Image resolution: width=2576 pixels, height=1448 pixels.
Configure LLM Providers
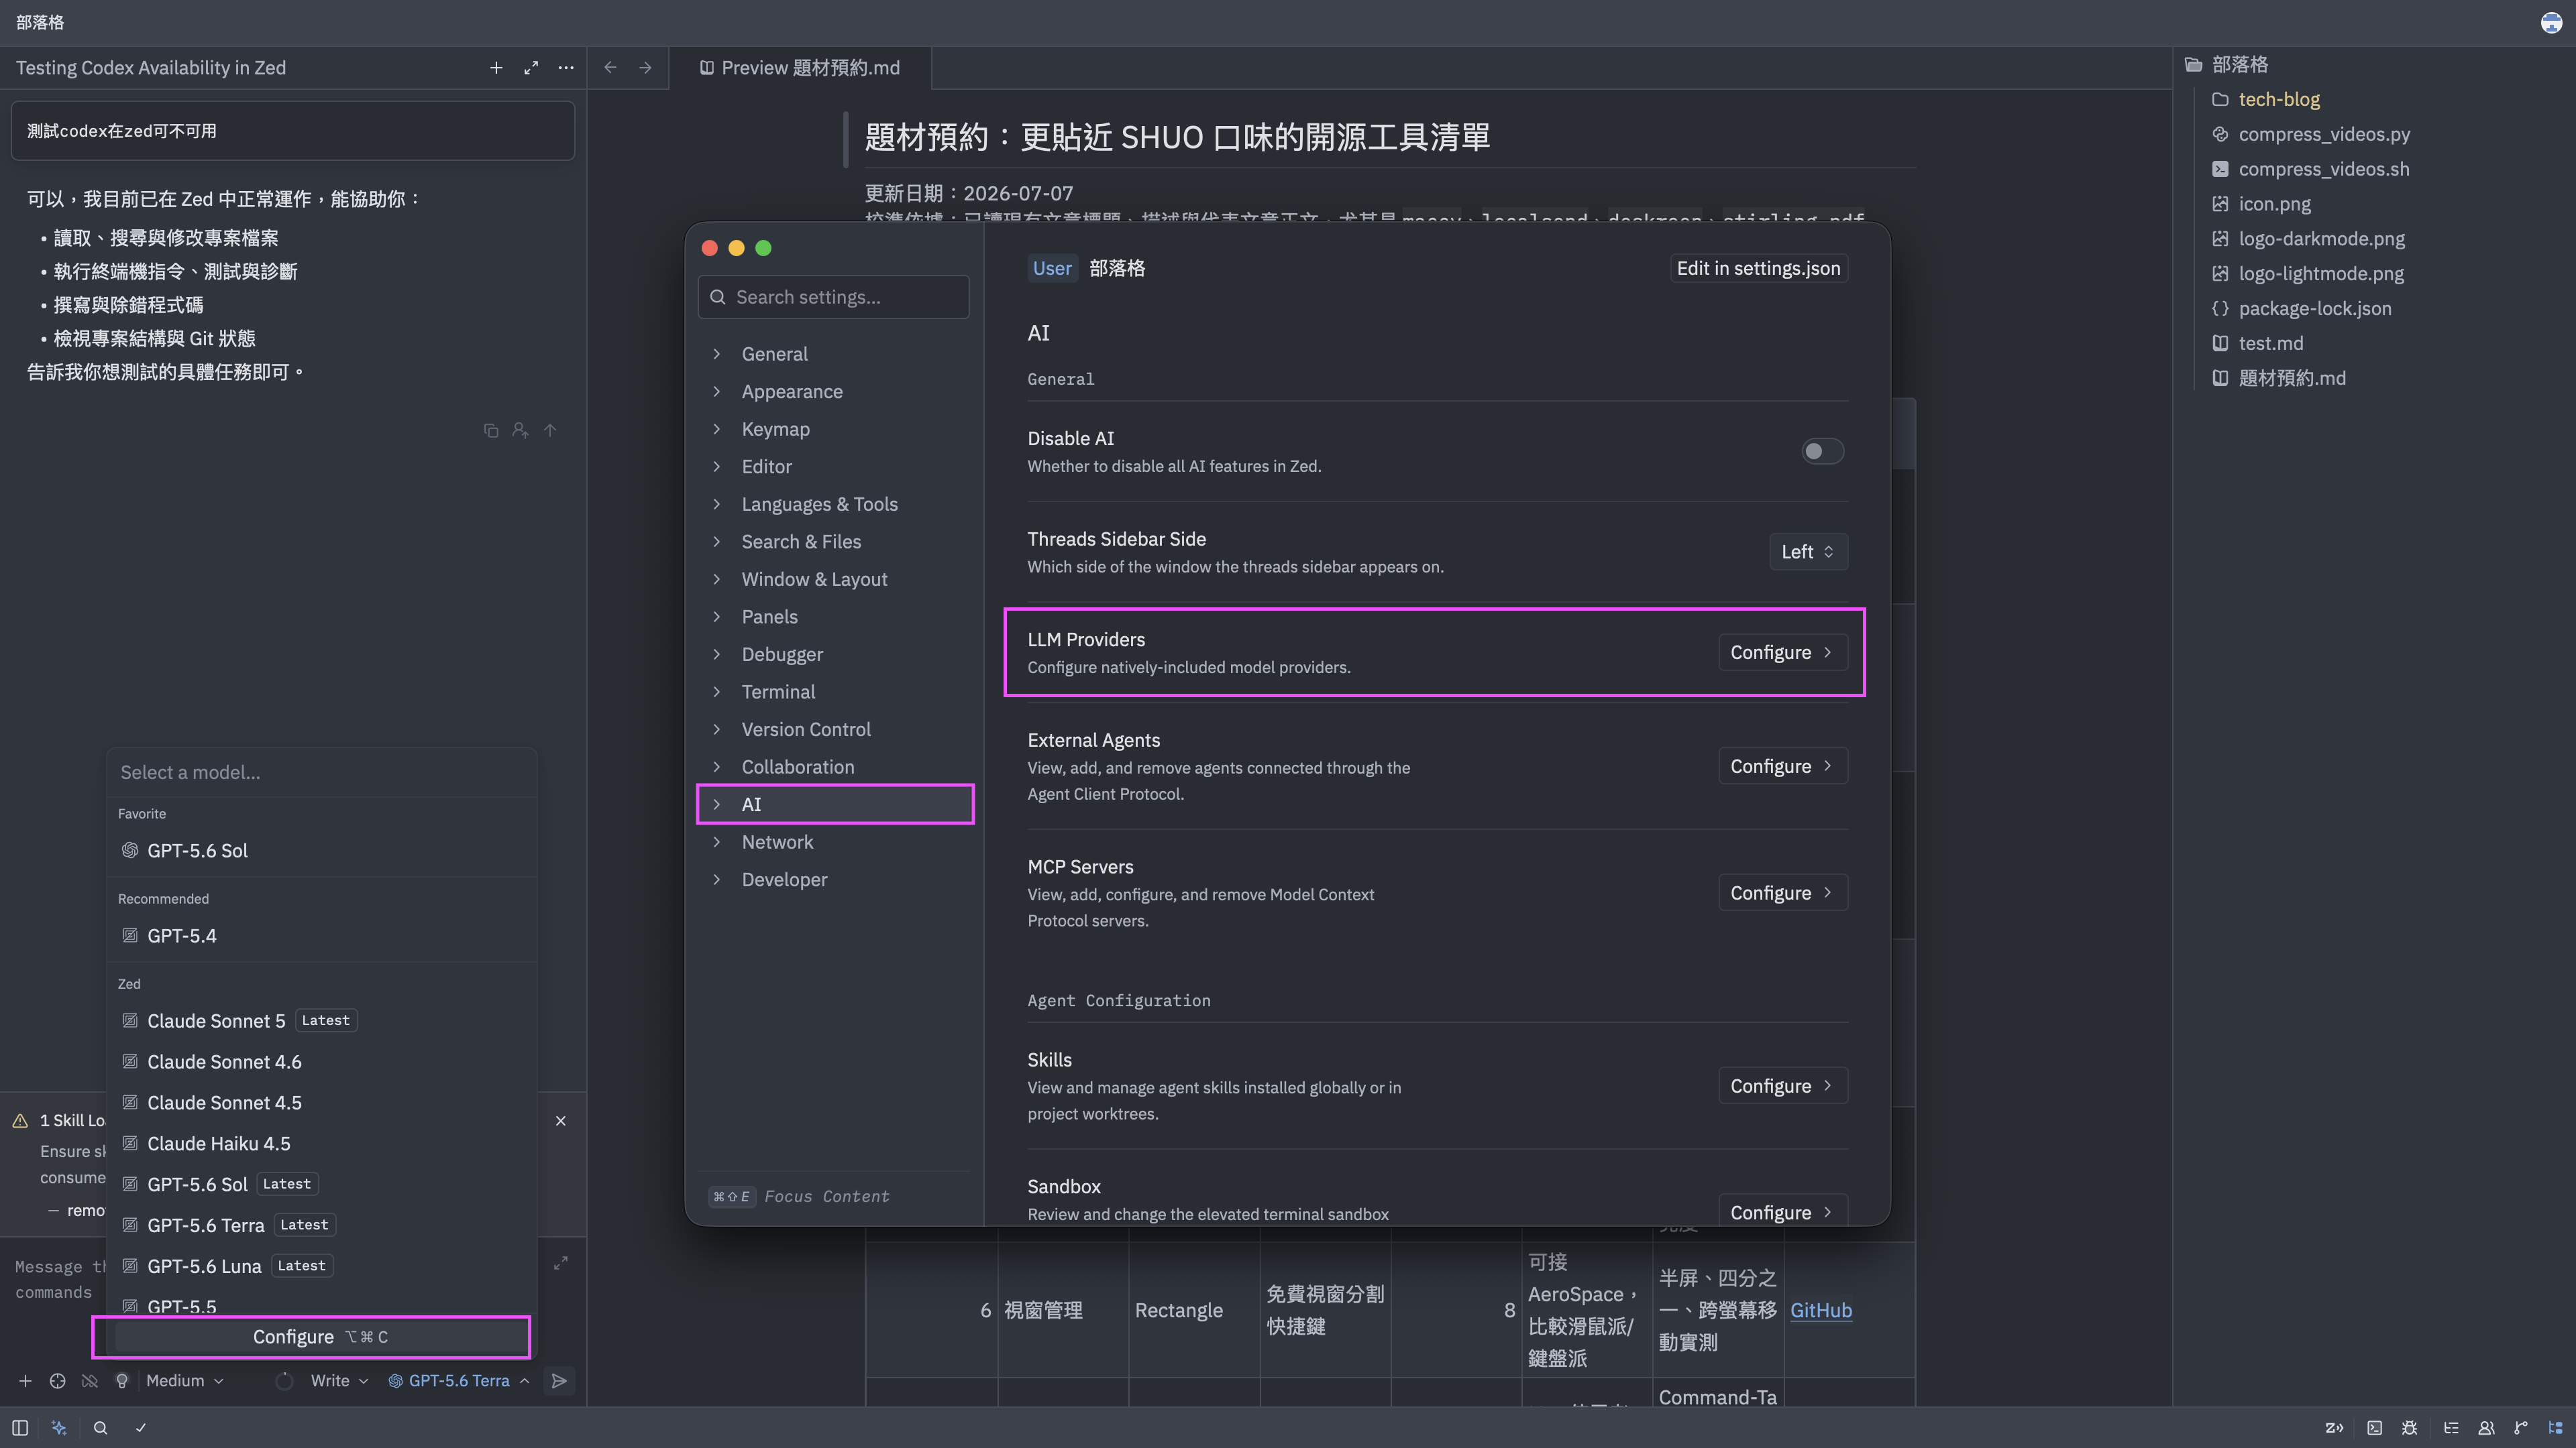[1782, 652]
